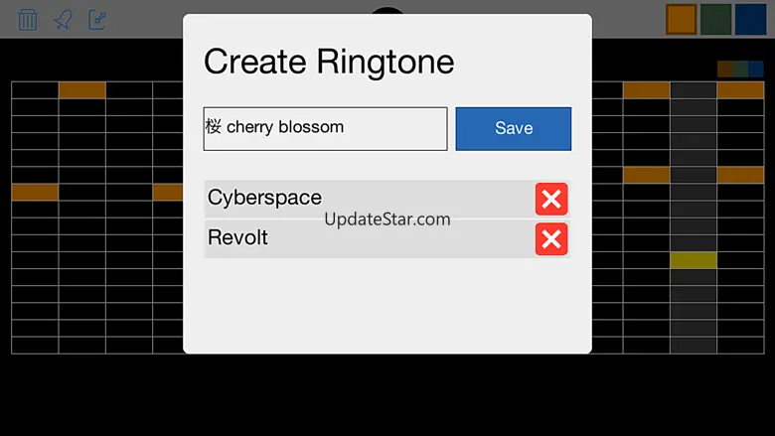Open the bell ringtone icon
This screenshot has width=775, height=436.
[63, 20]
